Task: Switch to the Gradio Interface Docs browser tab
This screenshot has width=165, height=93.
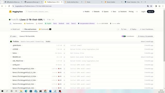Action: (x=73, y=2)
